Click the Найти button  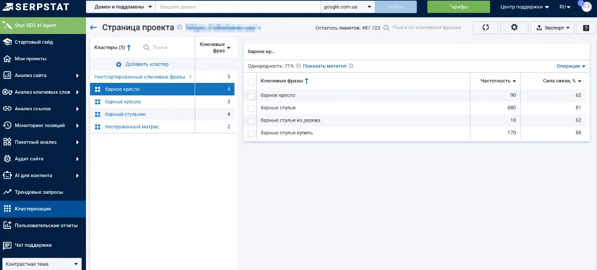tap(396, 7)
